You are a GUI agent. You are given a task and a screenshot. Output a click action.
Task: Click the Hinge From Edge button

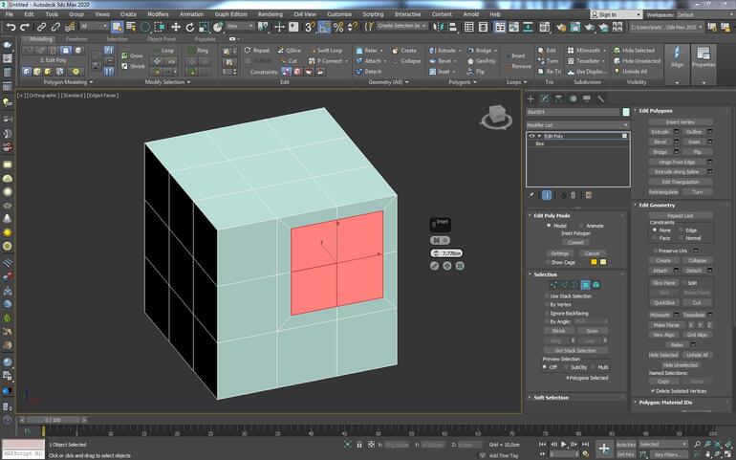click(677, 163)
